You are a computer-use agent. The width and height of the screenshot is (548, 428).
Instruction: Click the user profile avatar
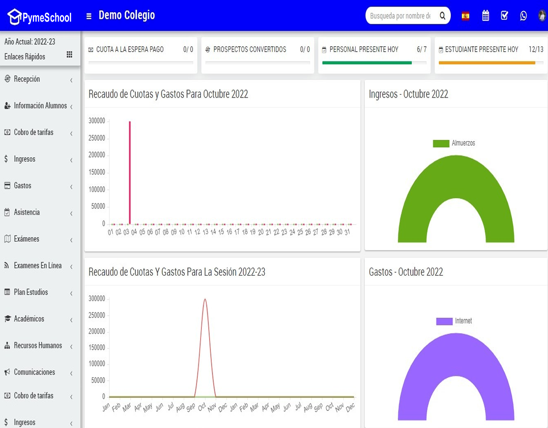(x=542, y=16)
